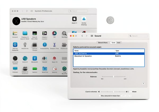Switch to the middle Output tab

click(113, 43)
